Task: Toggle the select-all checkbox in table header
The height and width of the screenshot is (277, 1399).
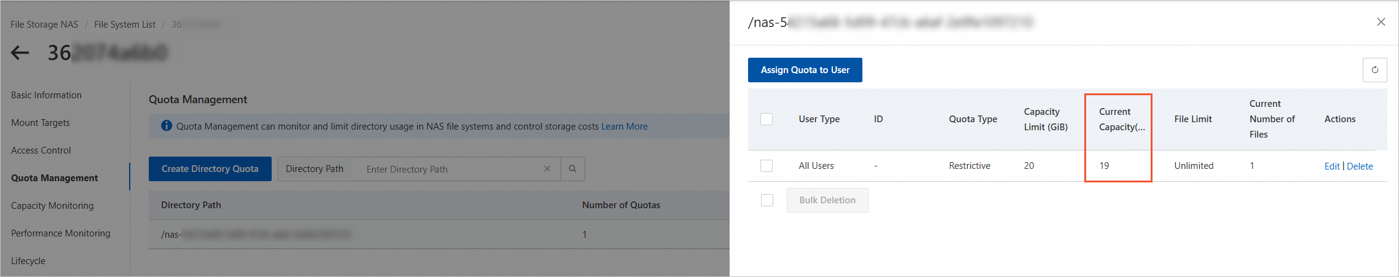Action: [x=766, y=119]
